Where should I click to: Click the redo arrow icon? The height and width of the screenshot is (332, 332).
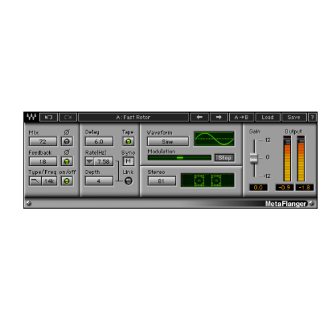point(68,117)
